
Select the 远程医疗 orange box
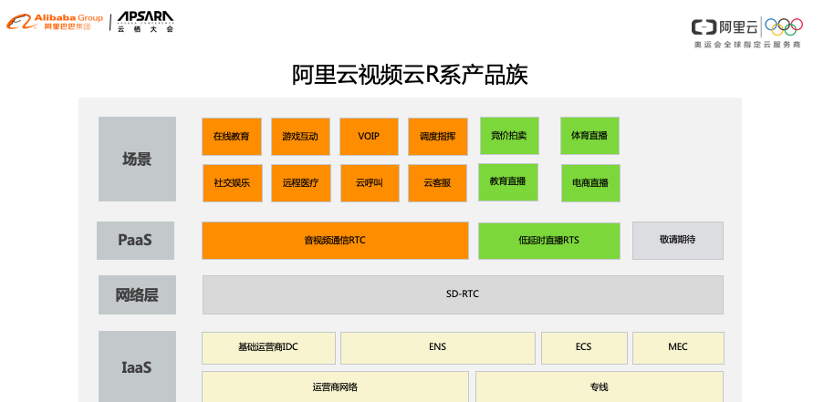[x=301, y=183]
